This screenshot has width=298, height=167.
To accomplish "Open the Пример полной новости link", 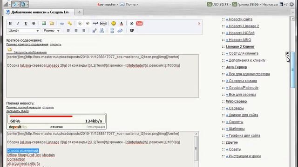I will (24, 107).
